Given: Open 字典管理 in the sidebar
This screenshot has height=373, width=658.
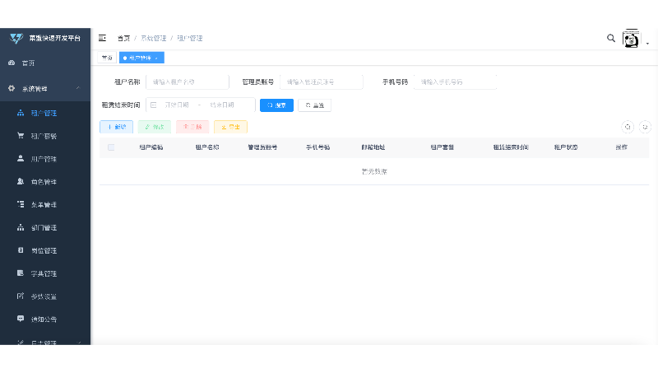Looking at the screenshot, I should tap(45, 273).
